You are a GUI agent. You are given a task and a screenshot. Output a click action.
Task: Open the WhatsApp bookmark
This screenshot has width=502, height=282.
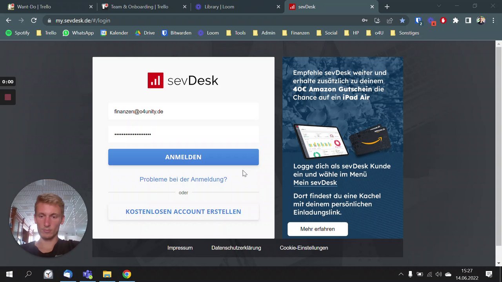(78, 33)
